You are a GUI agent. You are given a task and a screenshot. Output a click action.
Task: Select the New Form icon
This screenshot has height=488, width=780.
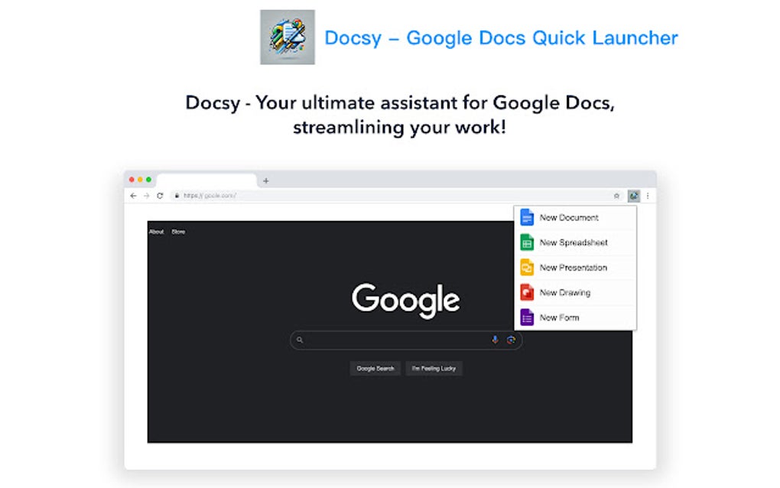[x=527, y=317]
